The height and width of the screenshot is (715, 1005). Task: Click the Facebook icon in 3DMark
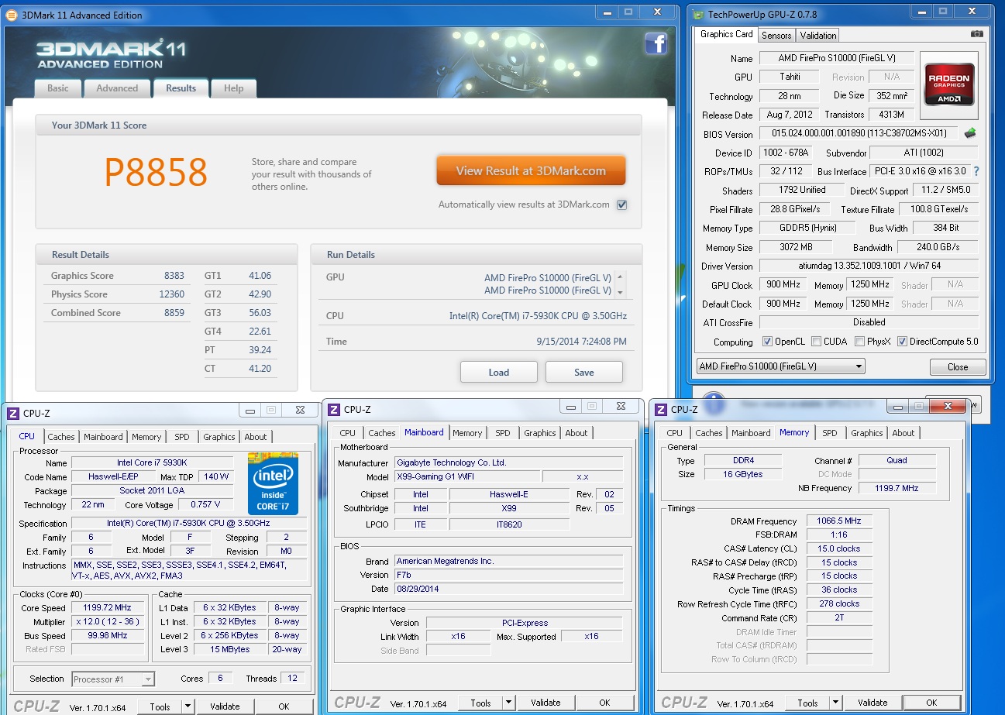(x=656, y=44)
